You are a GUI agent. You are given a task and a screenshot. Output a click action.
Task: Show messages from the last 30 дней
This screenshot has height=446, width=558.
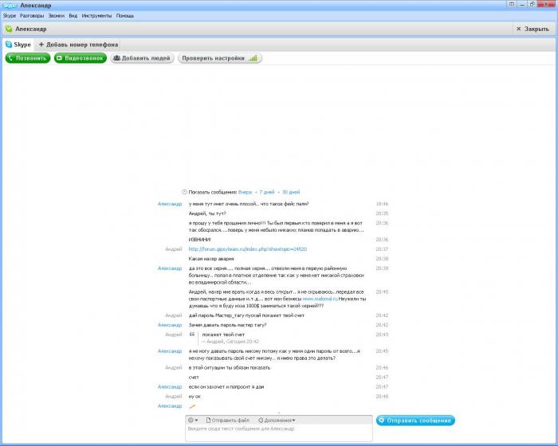tap(291, 192)
